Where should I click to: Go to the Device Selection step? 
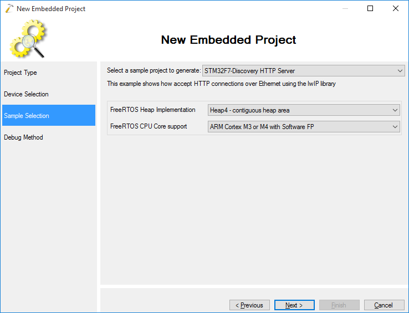click(26, 94)
